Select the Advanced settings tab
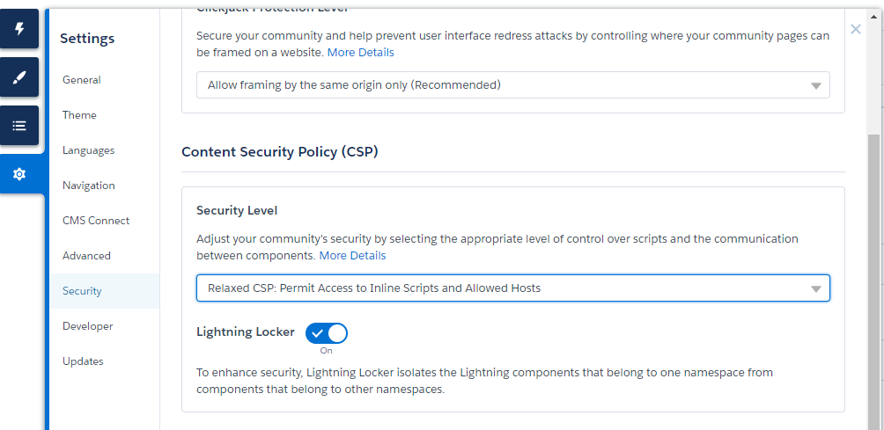Screen dimensions: 884x430 coord(86,256)
